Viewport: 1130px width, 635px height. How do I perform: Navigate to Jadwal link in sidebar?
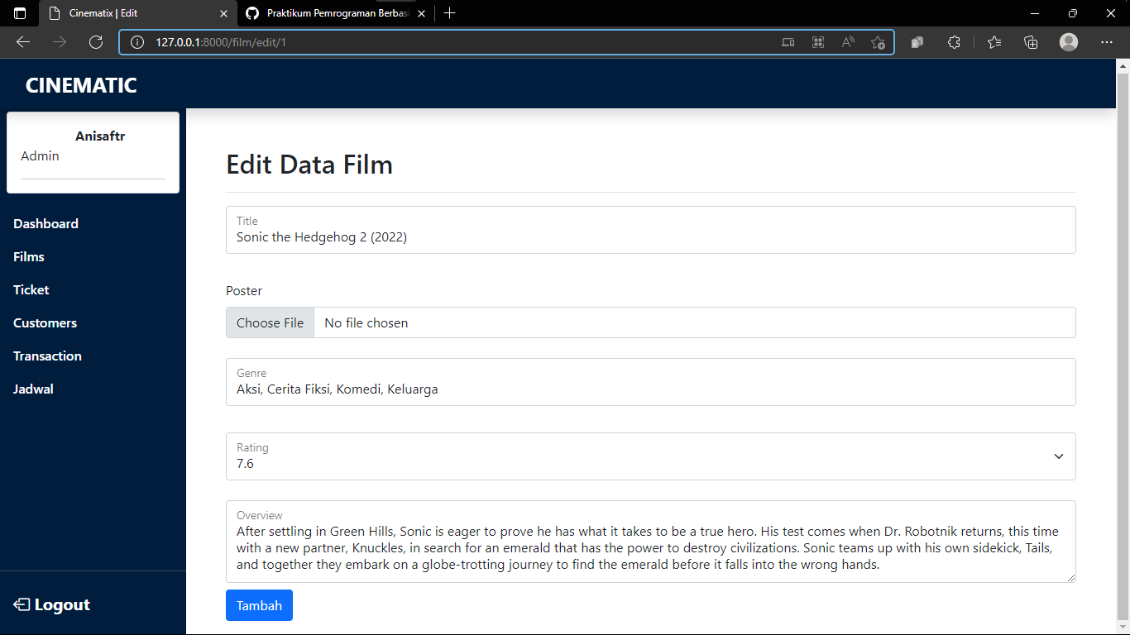click(33, 389)
